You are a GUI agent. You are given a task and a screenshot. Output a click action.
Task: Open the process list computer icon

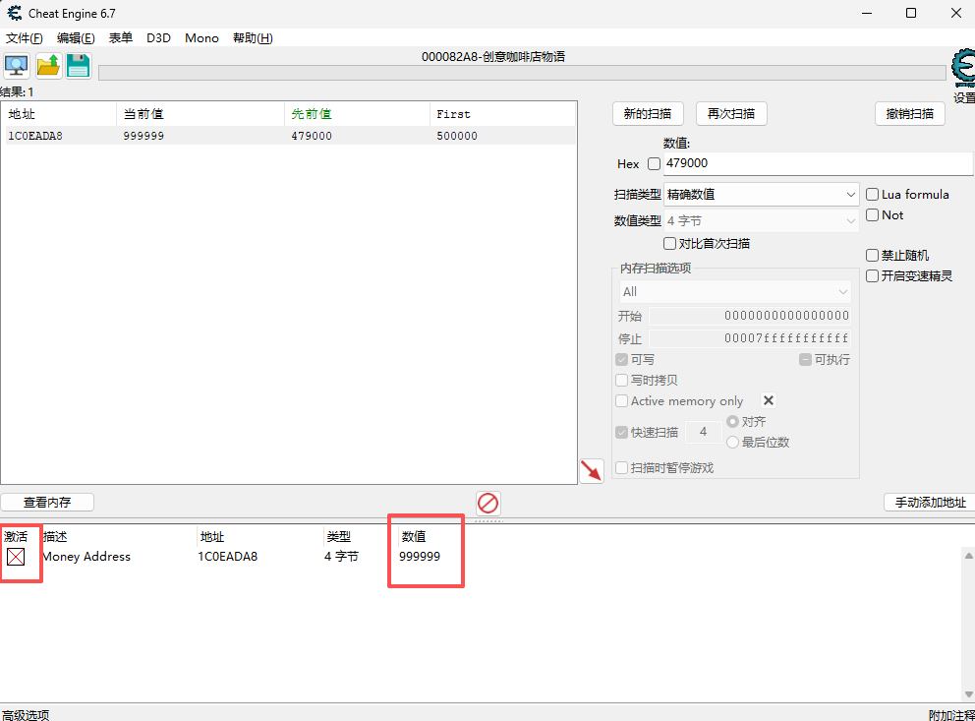[17, 66]
